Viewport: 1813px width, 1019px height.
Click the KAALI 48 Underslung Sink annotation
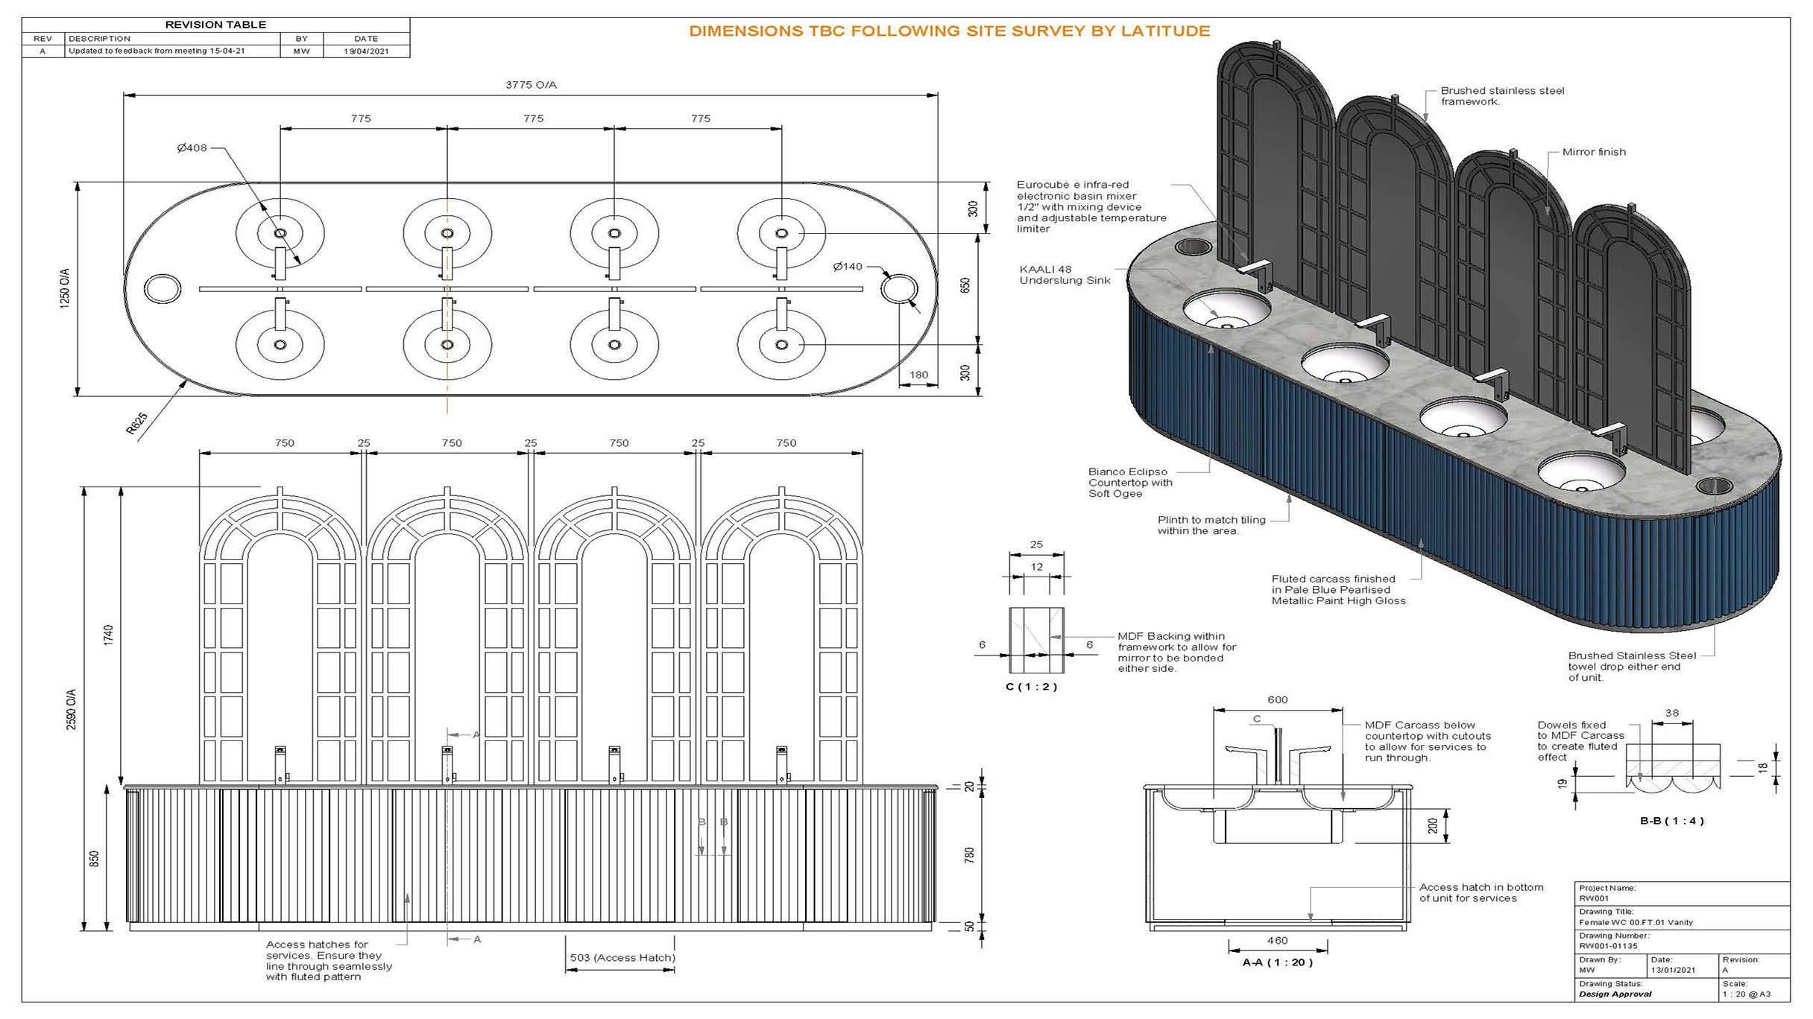[1064, 275]
